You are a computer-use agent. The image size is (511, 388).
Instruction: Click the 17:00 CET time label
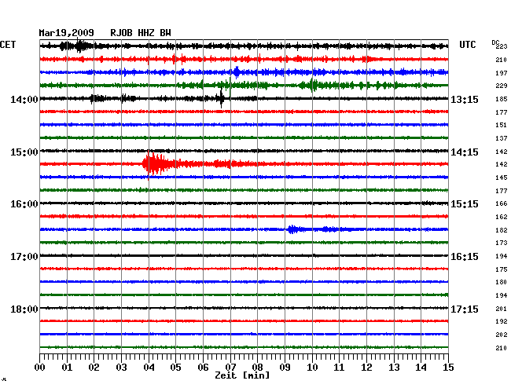[x=24, y=257]
